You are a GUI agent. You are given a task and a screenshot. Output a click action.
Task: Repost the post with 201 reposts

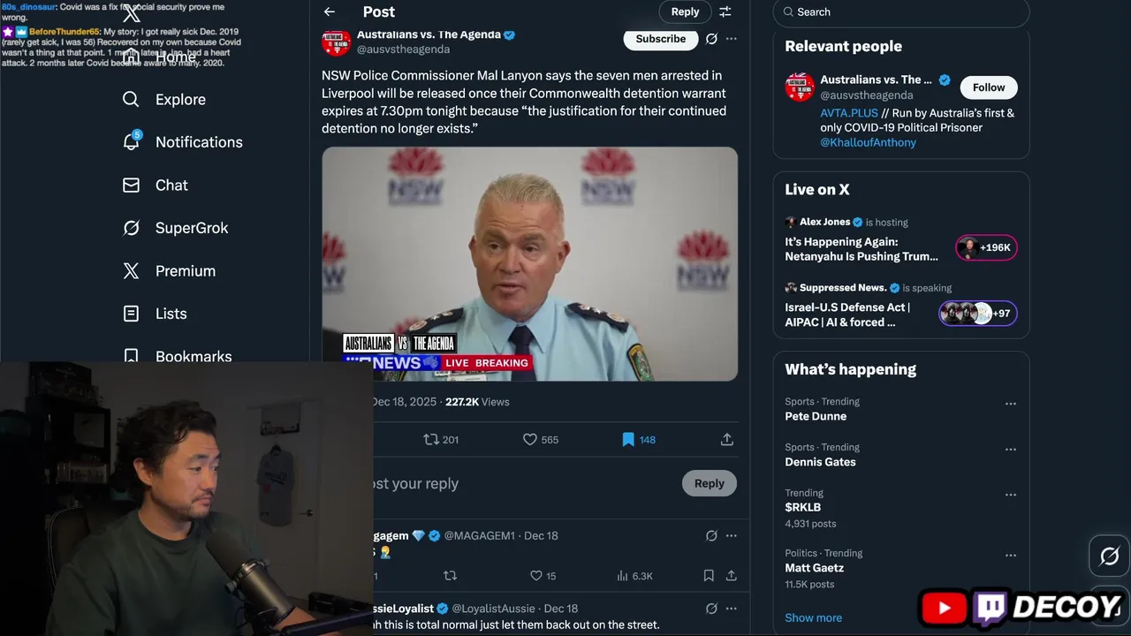tap(431, 439)
